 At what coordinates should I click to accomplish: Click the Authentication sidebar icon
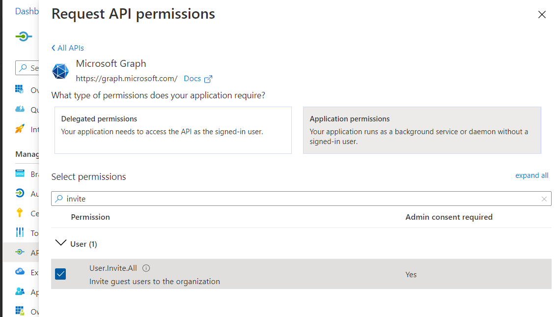click(x=20, y=193)
